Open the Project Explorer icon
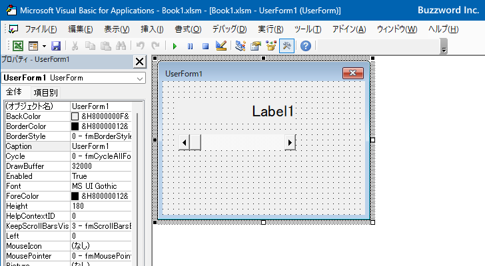The image size is (485, 266). (x=240, y=46)
